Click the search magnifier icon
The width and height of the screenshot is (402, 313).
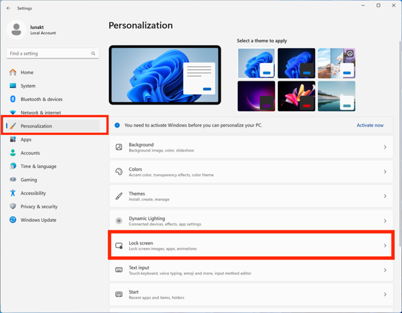tap(93, 54)
